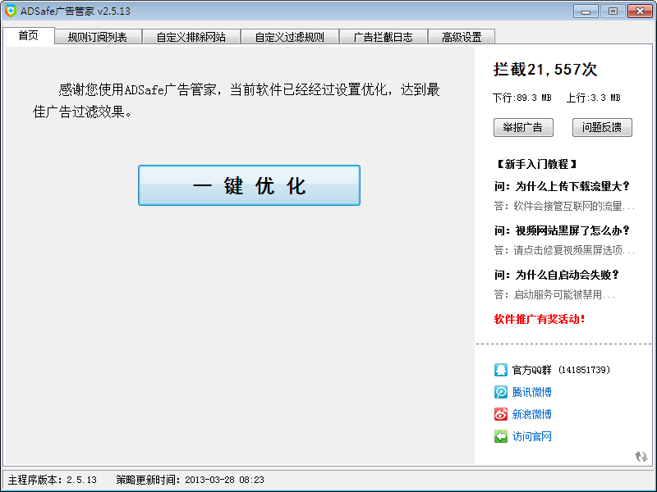Open the 新浪微博 link
This screenshot has width=657, height=492.
pyautogui.click(x=531, y=414)
